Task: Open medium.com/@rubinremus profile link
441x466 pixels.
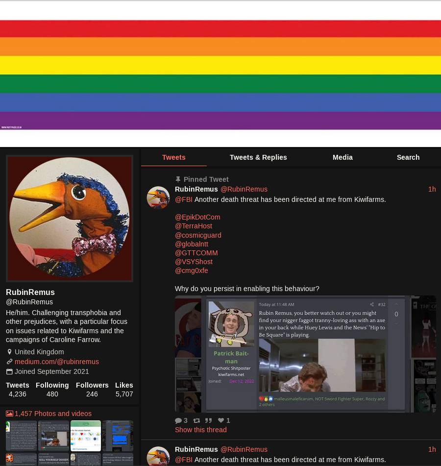Action: click(x=57, y=362)
